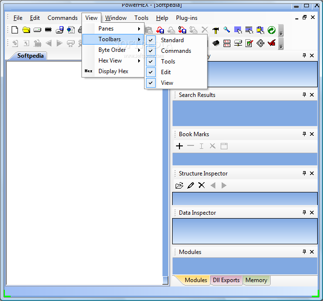323x301 pixels.
Task: Click the yellow padlock selection icon
Action: (x=260, y=30)
